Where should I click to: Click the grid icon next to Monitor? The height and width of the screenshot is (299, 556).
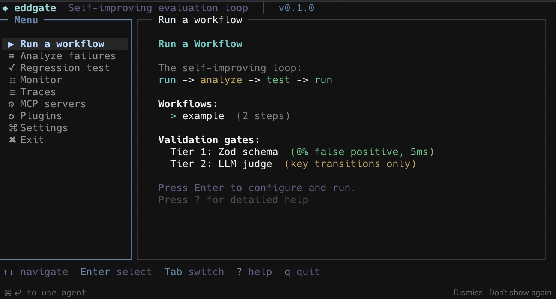coord(11,80)
